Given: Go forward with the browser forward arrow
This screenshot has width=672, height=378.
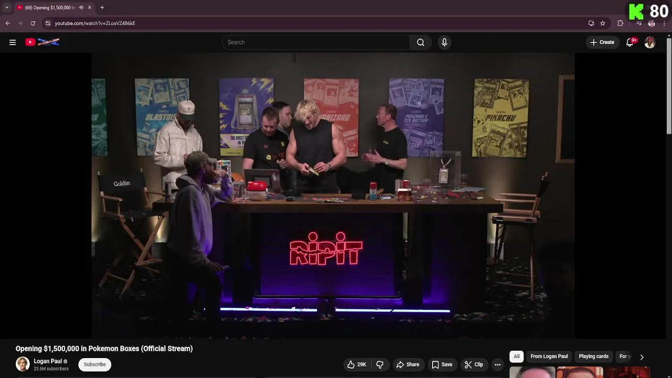Looking at the screenshot, I should click(20, 23).
